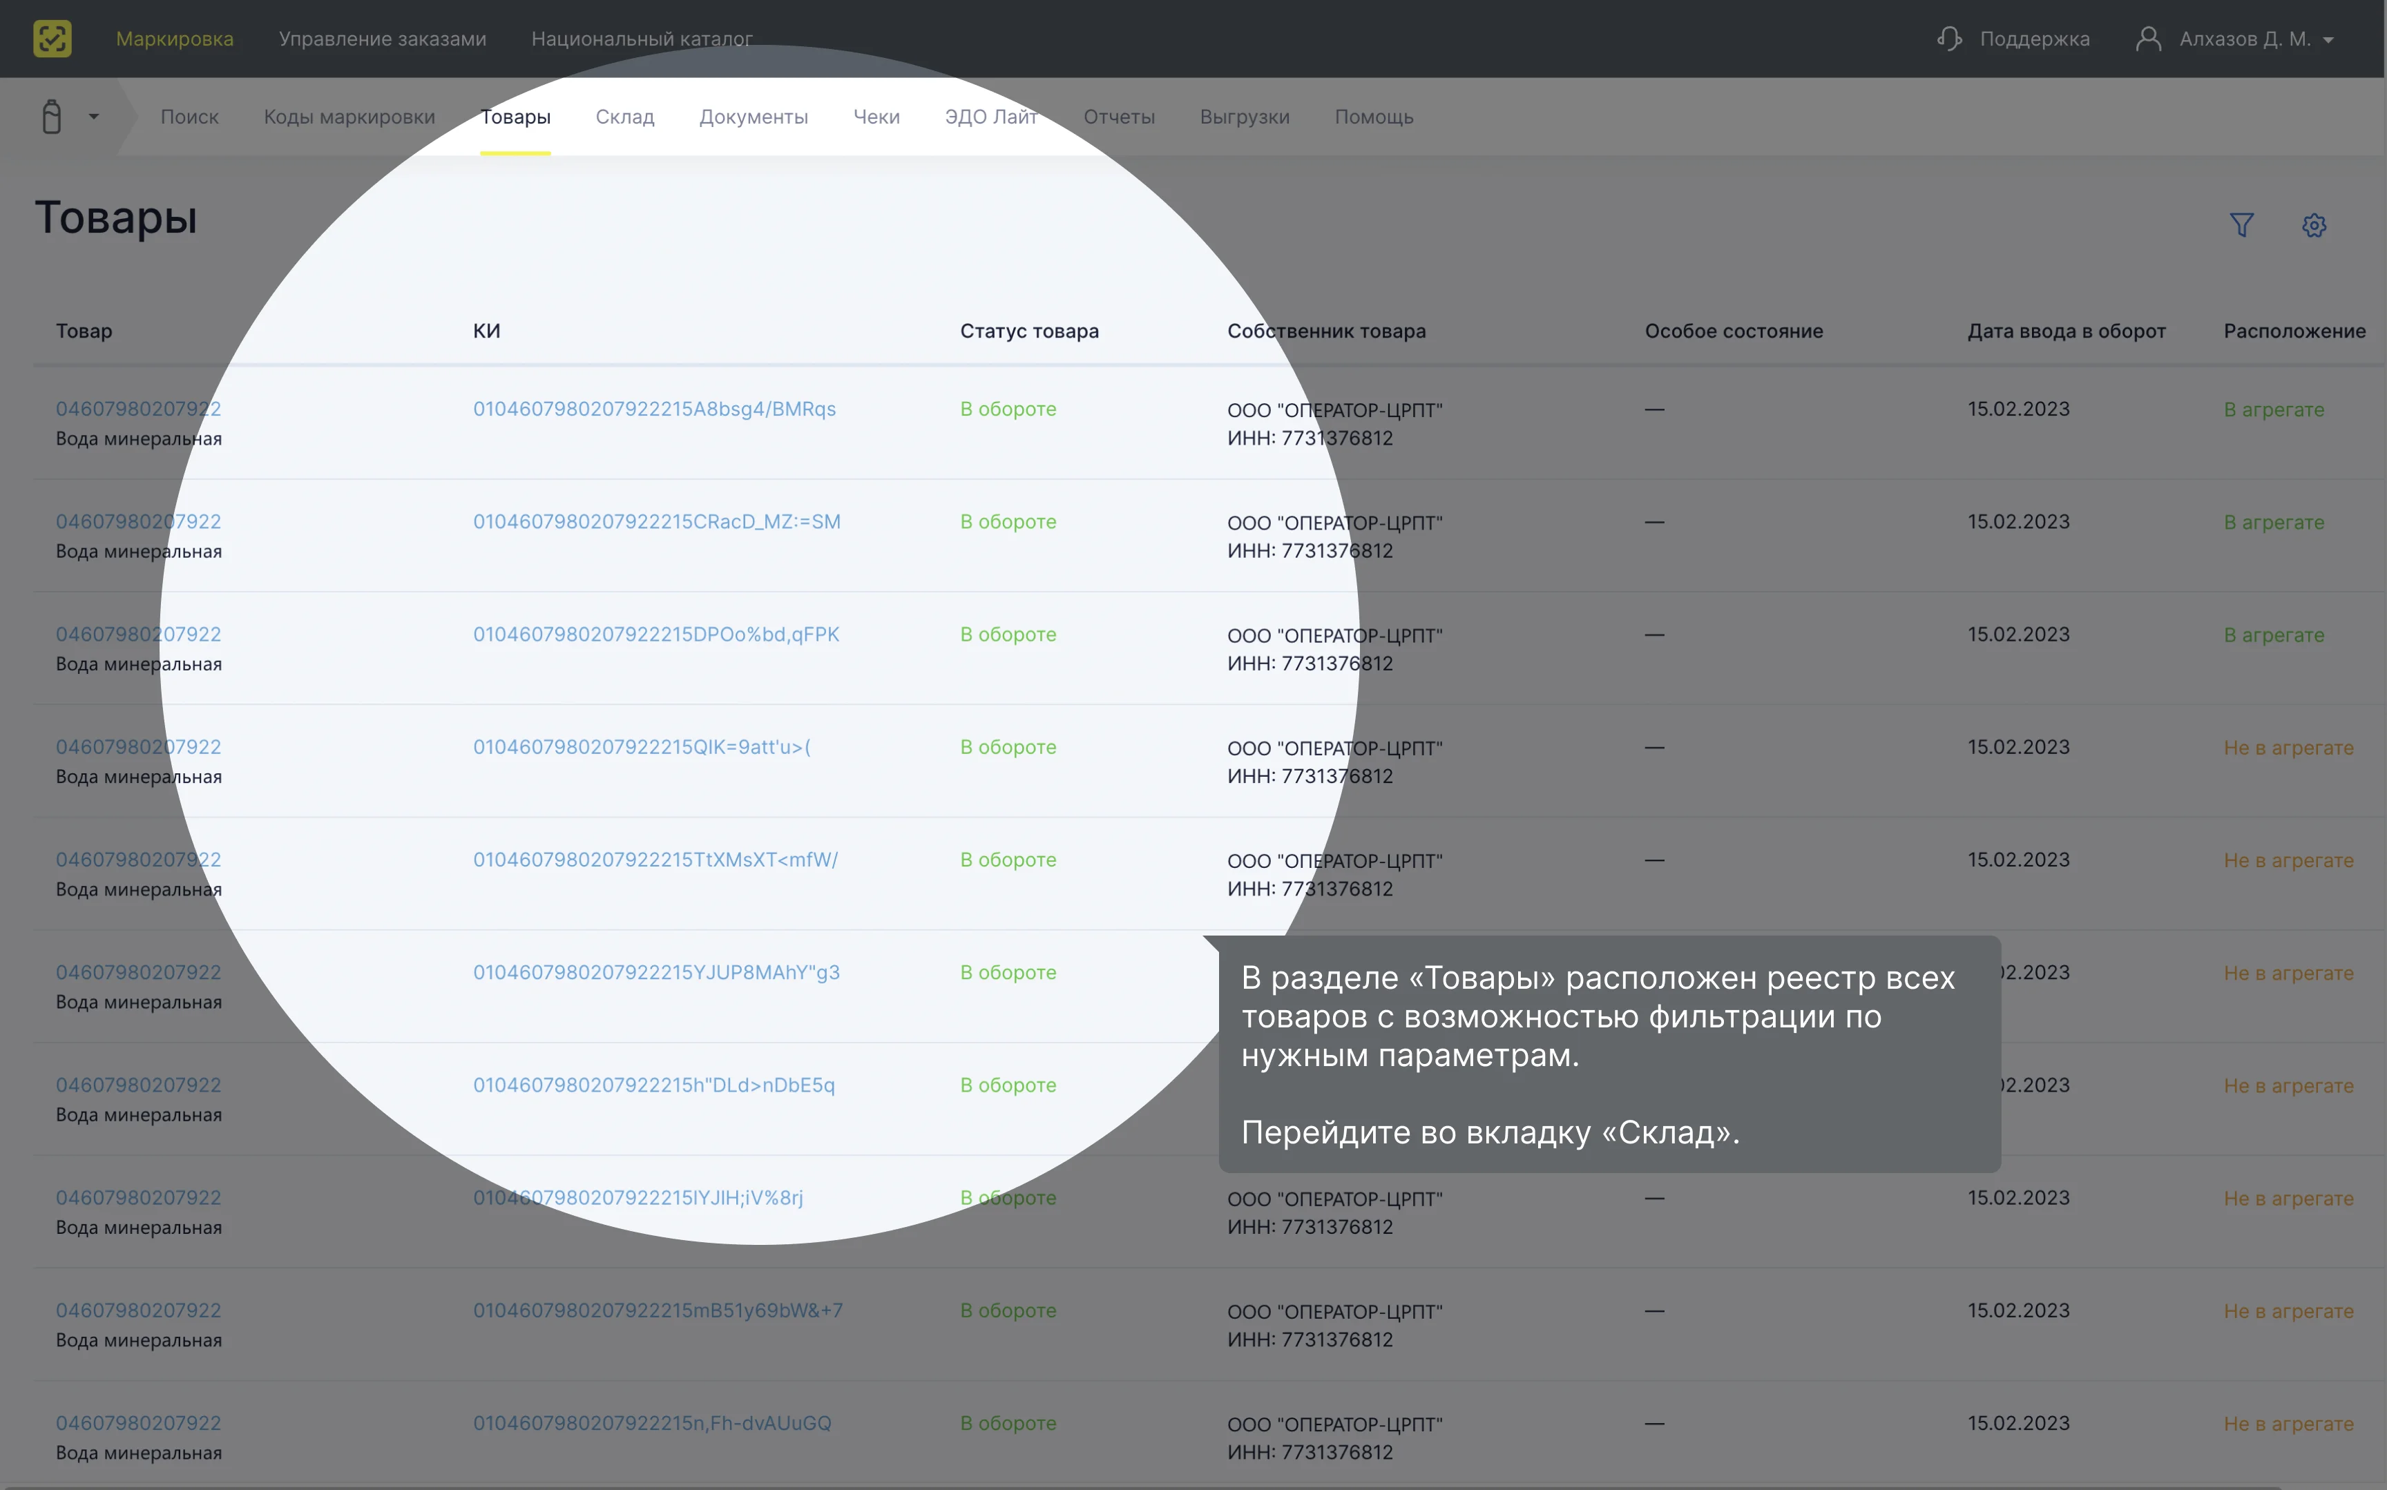This screenshot has height=1490, width=2387.
Task: Click the Поддержка link
Action: click(2034, 39)
